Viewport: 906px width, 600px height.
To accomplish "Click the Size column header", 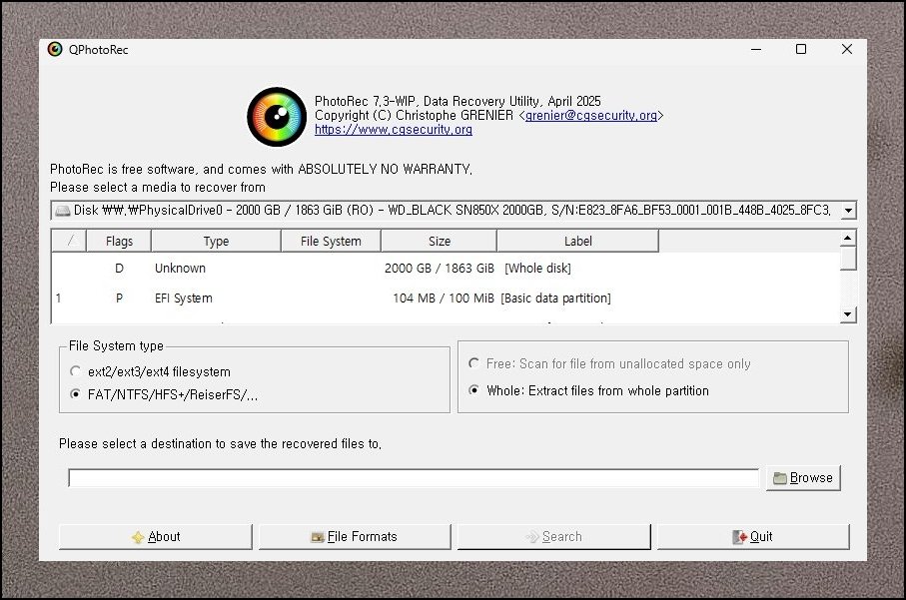I will click(x=440, y=242).
